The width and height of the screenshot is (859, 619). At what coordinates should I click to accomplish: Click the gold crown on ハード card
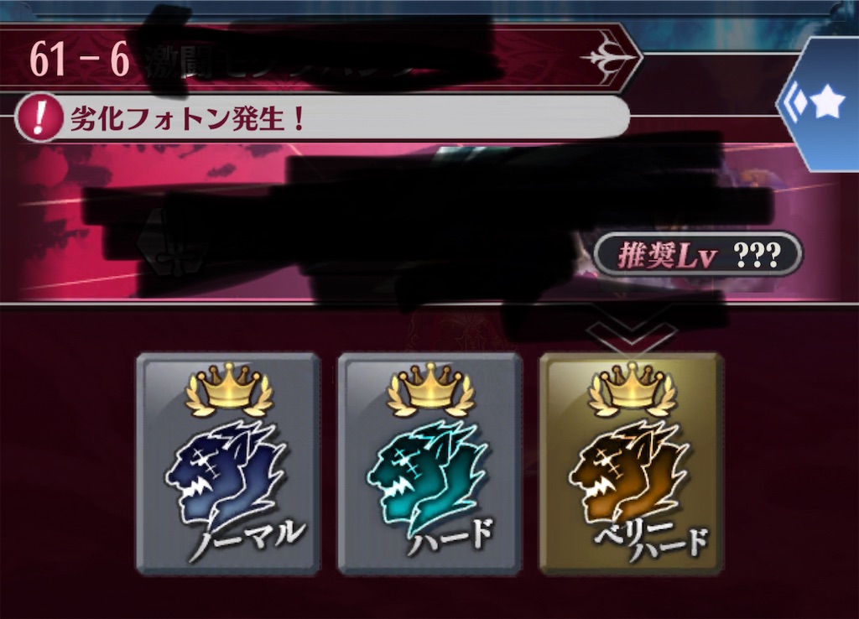[430, 388]
